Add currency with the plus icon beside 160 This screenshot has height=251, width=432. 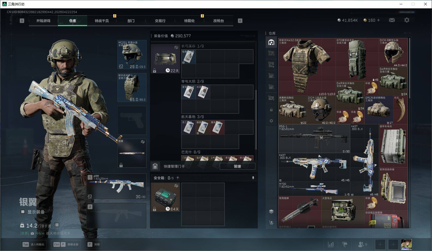pyautogui.click(x=378, y=20)
